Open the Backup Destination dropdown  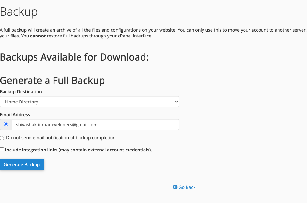pyautogui.click(x=89, y=102)
